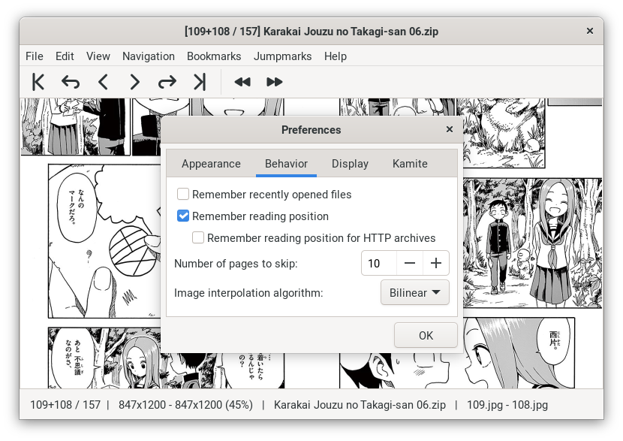Screen dimensions: 623x441
Task: Click the 109+108 / 157 page counter
Action: coord(65,405)
